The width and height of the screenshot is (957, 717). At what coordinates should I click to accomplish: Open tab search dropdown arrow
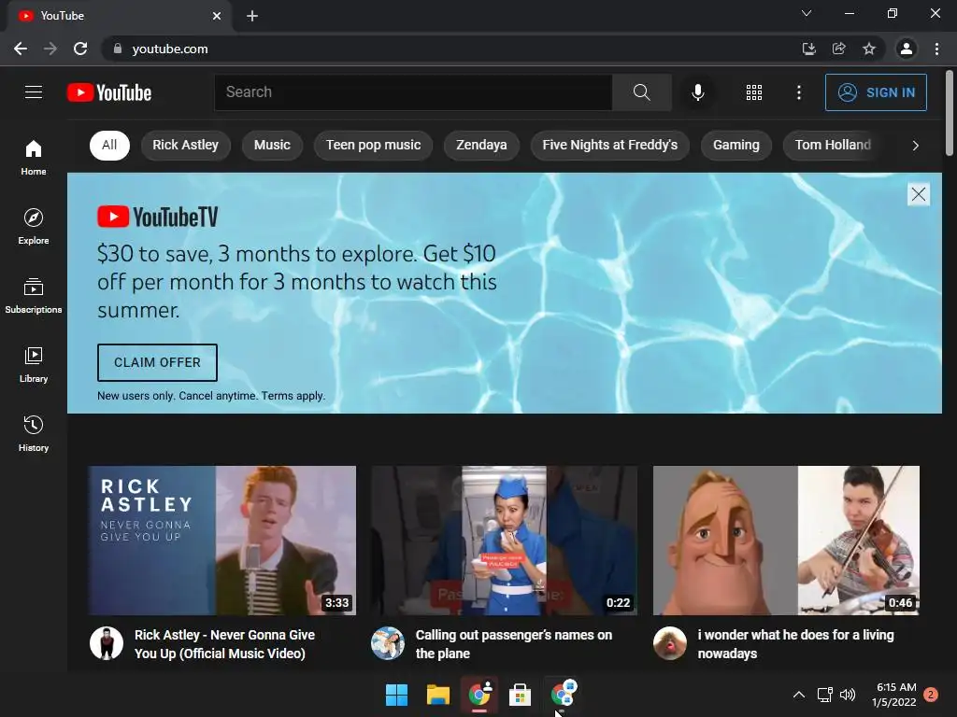(x=807, y=13)
